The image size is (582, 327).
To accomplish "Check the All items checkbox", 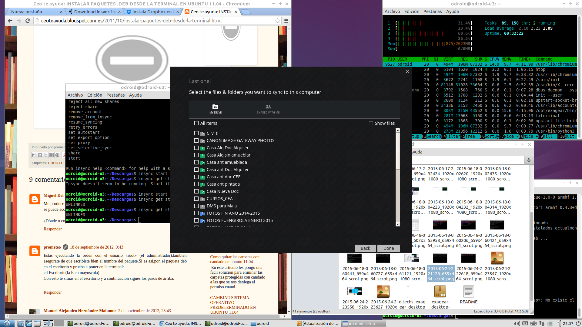I will 196,123.
